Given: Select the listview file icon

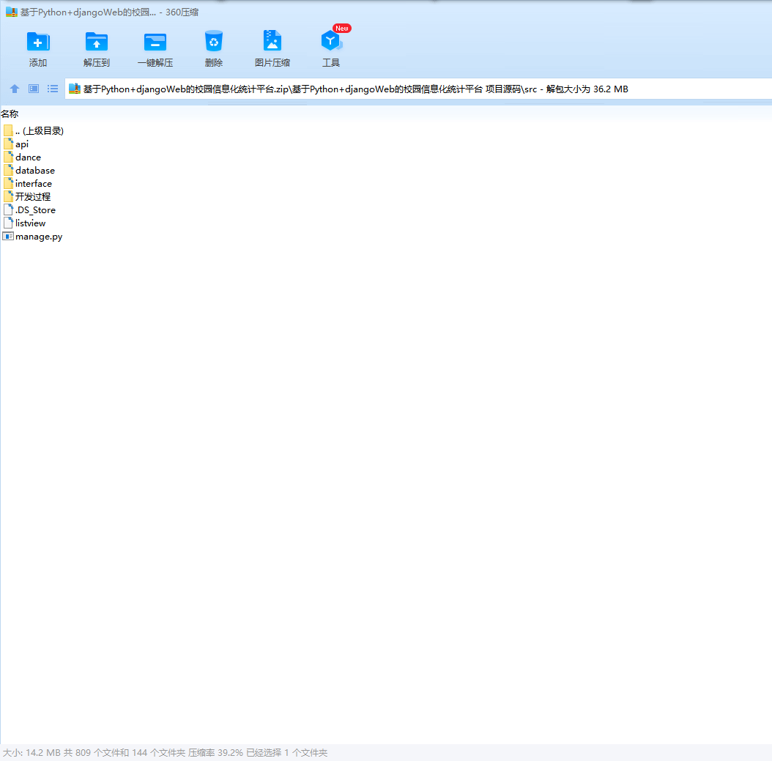Looking at the screenshot, I should (x=8, y=223).
